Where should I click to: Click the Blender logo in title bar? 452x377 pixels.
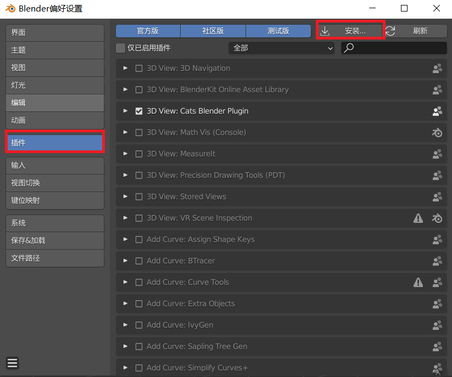point(10,8)
